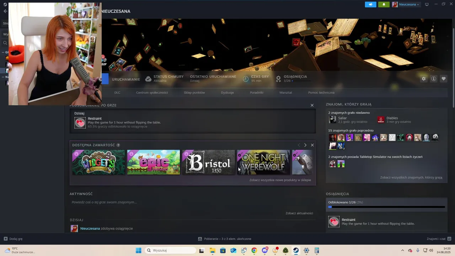Click Zobacz wszystkich znajomych, którzy grają

(411, 177)
